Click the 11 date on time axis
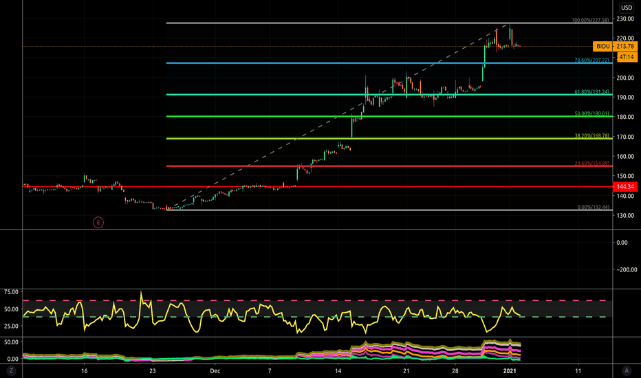 pos(578,371)
